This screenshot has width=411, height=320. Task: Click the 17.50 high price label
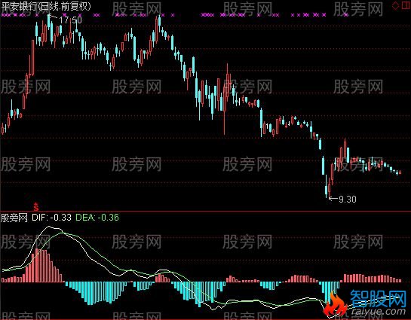(x=70, y=20)
